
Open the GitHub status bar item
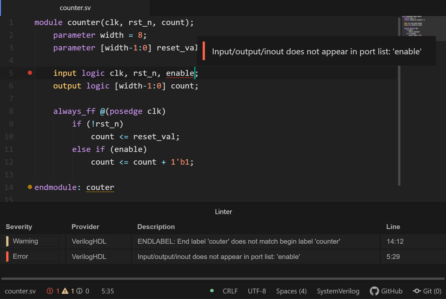point(386,291)
